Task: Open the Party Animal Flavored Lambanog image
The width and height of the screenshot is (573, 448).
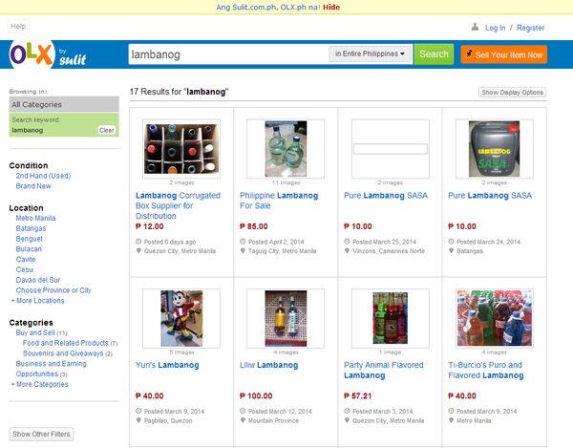Action: click(390, 318)
